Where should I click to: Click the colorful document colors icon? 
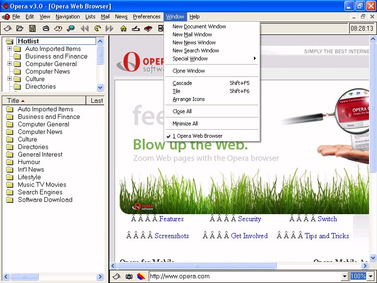[x=141, y=276]
